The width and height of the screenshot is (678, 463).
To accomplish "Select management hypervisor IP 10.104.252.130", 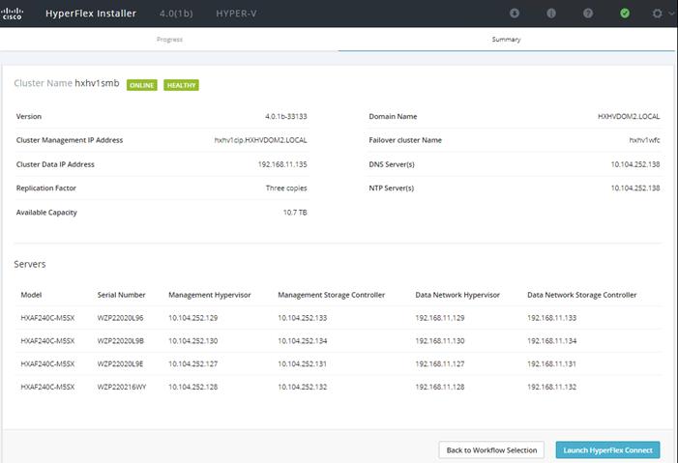I will (192, 340).
